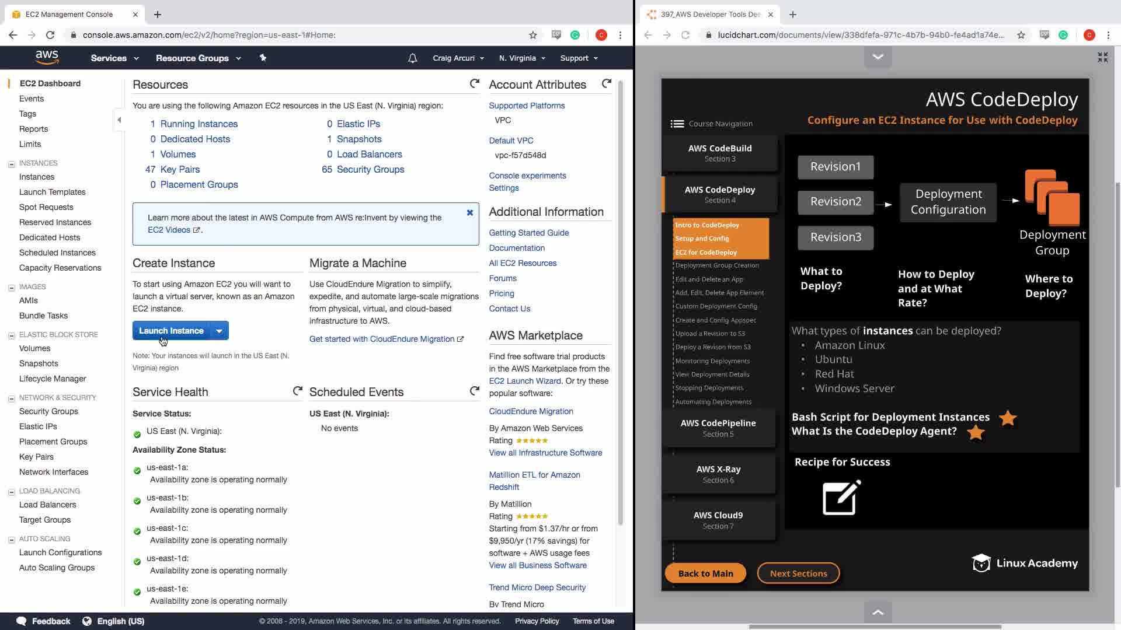Open the Running Instances link
Screen dimensions: 1121x630
pyautogui.click(x=199, y=124)
